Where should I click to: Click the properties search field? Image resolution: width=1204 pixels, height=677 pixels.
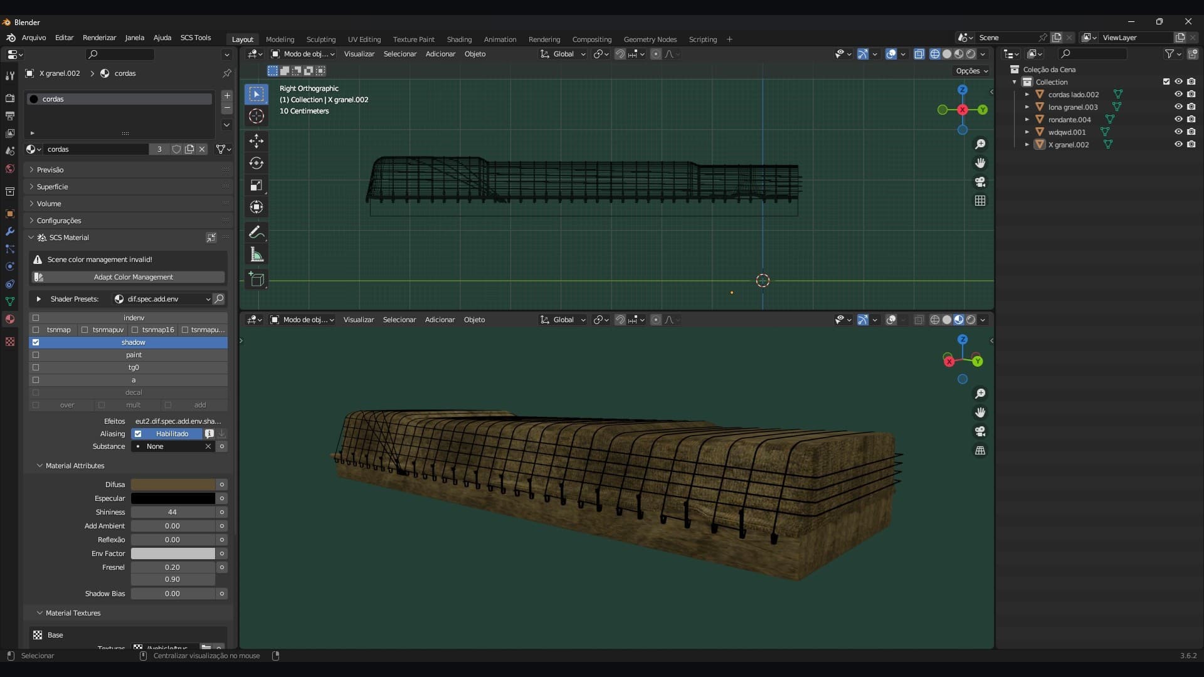click(x=120, y=55)
